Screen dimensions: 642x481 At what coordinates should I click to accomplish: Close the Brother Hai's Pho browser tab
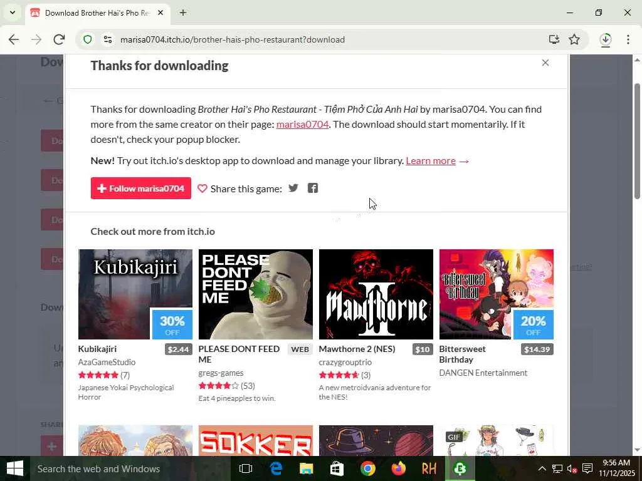tap(161, 13)
